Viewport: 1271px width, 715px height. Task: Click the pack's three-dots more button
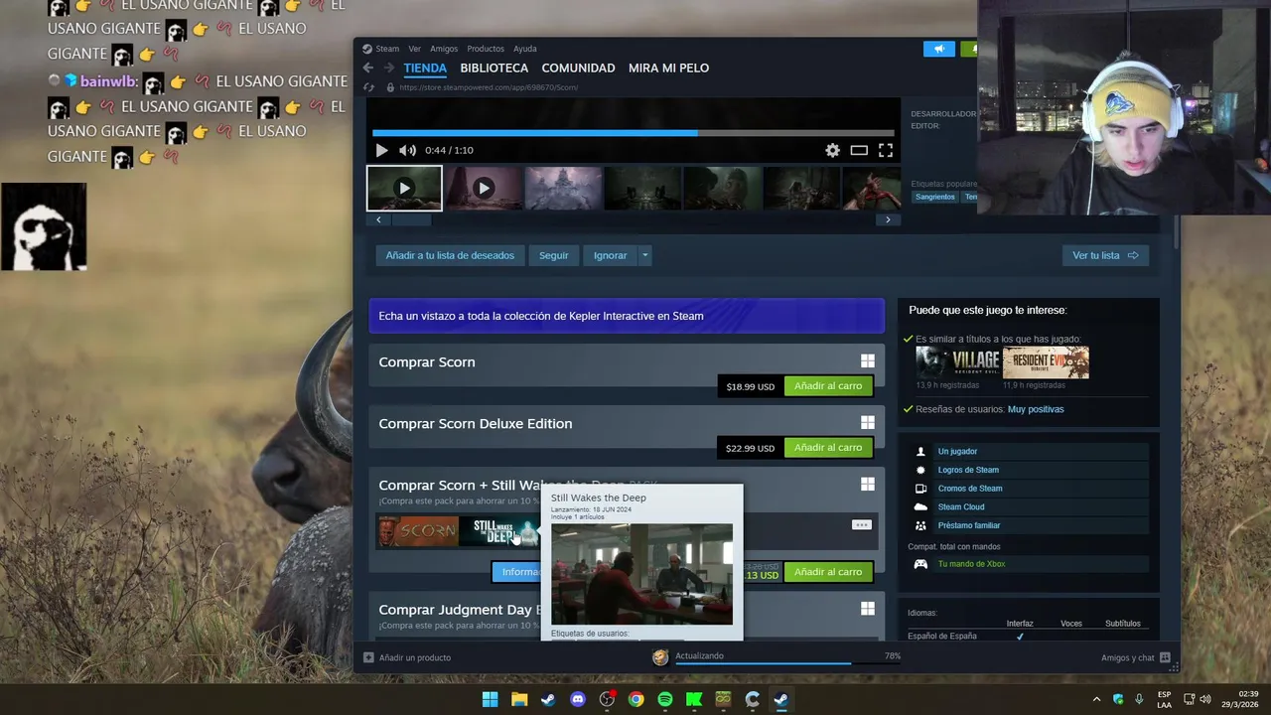(x=861, y=524)
